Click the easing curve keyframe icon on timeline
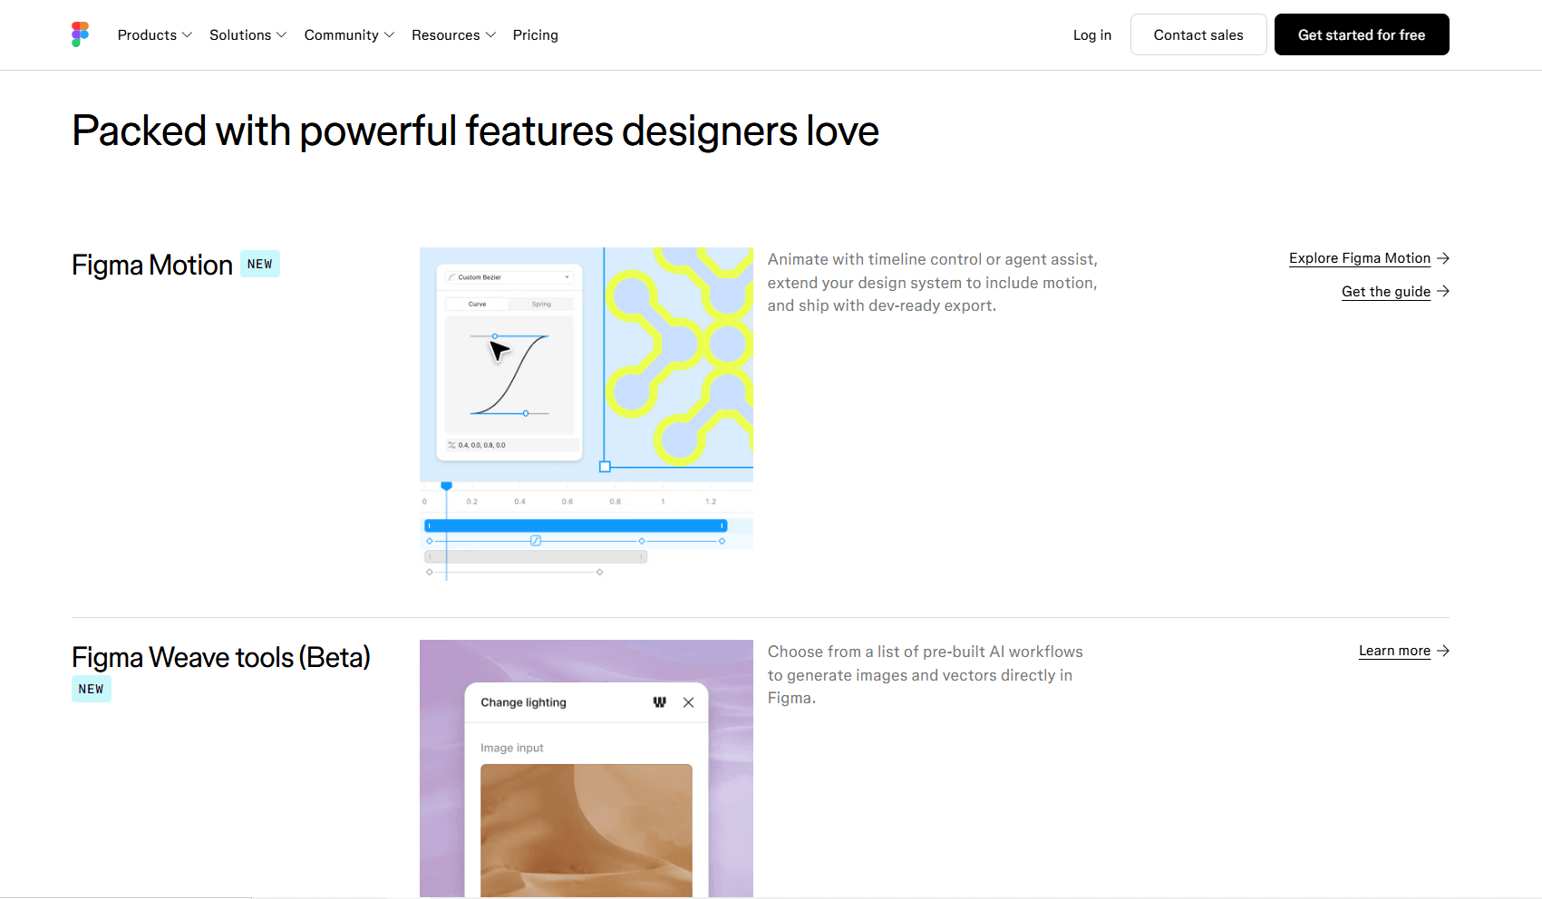 click(536, 541)
